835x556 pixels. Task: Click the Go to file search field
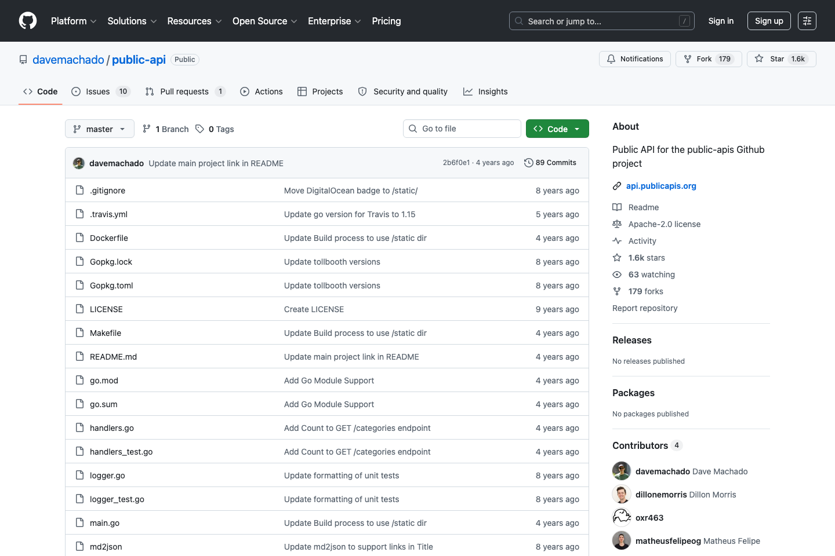462,128
